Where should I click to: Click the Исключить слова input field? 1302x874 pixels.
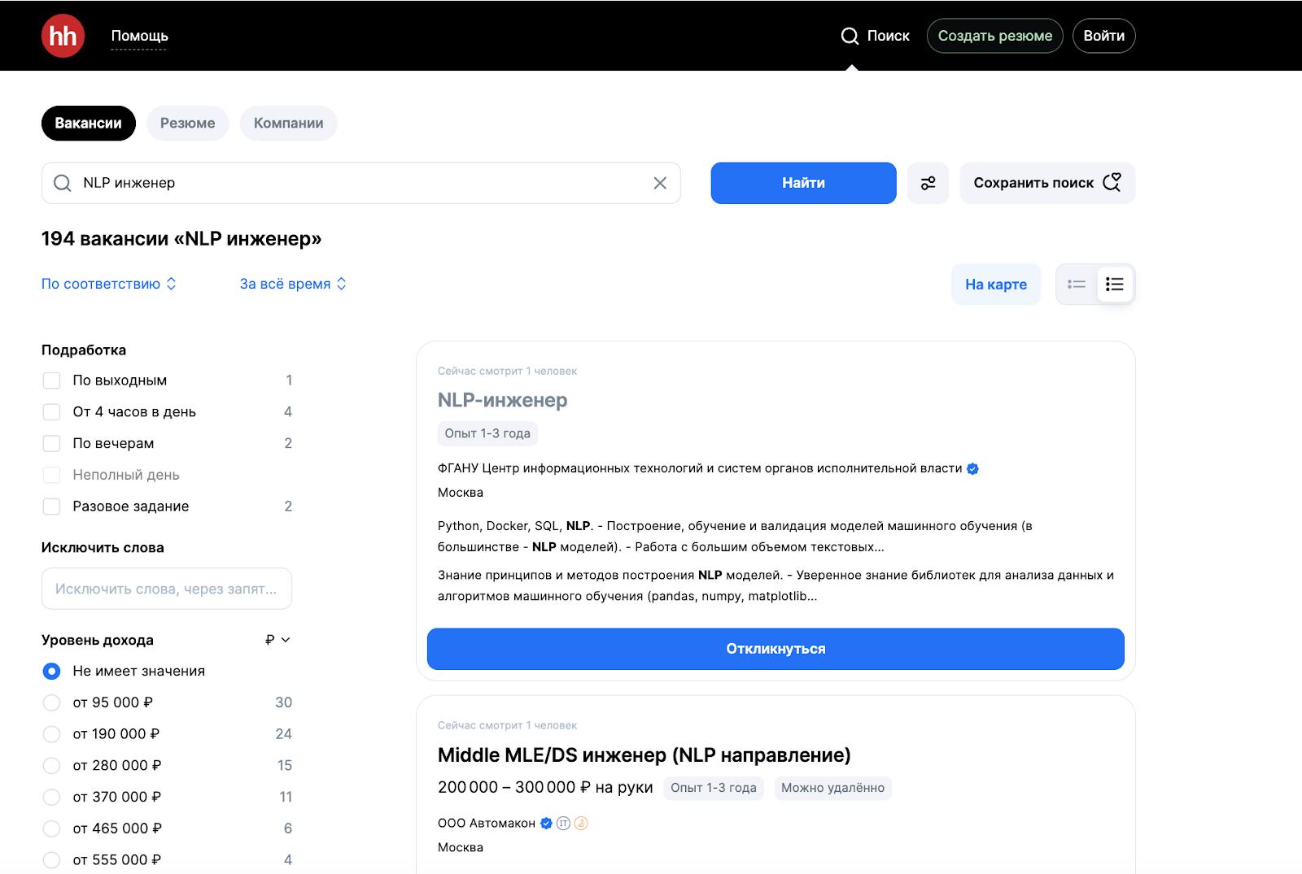[x=166, y=589]
